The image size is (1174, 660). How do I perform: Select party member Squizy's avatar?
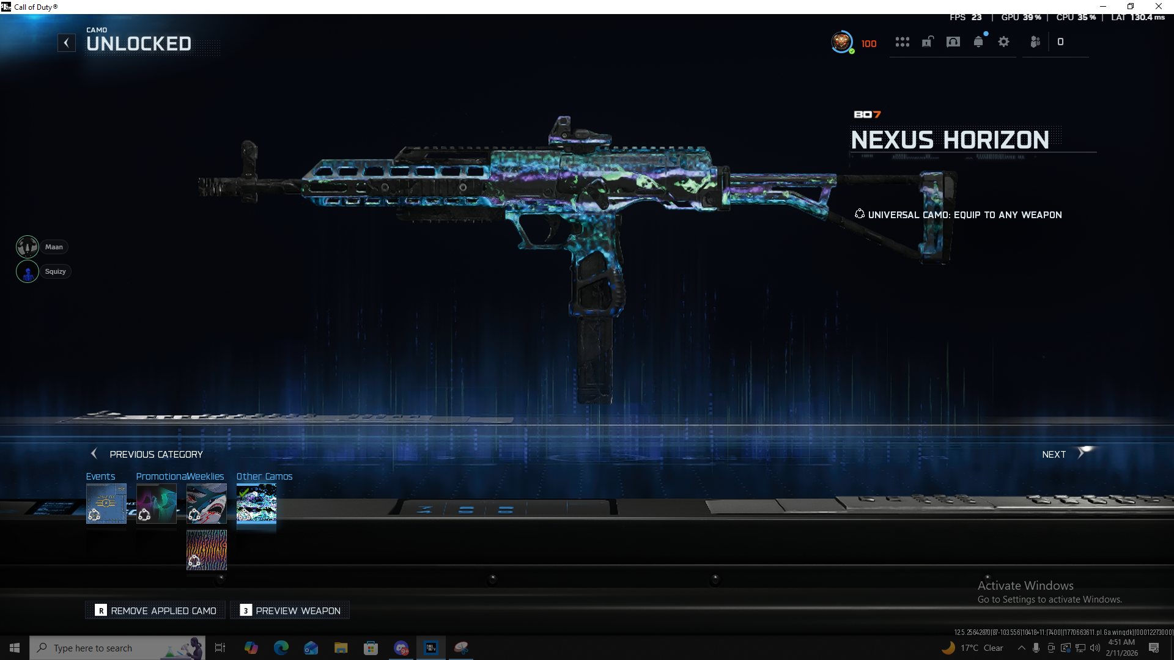pos(28,271)
